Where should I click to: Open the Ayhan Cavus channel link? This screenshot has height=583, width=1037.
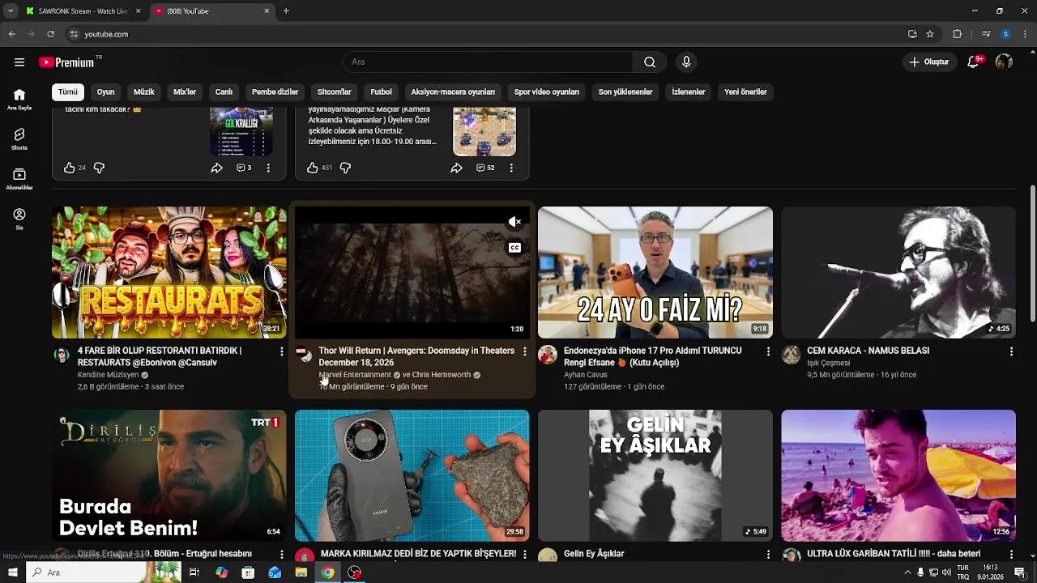pos(586,375)
